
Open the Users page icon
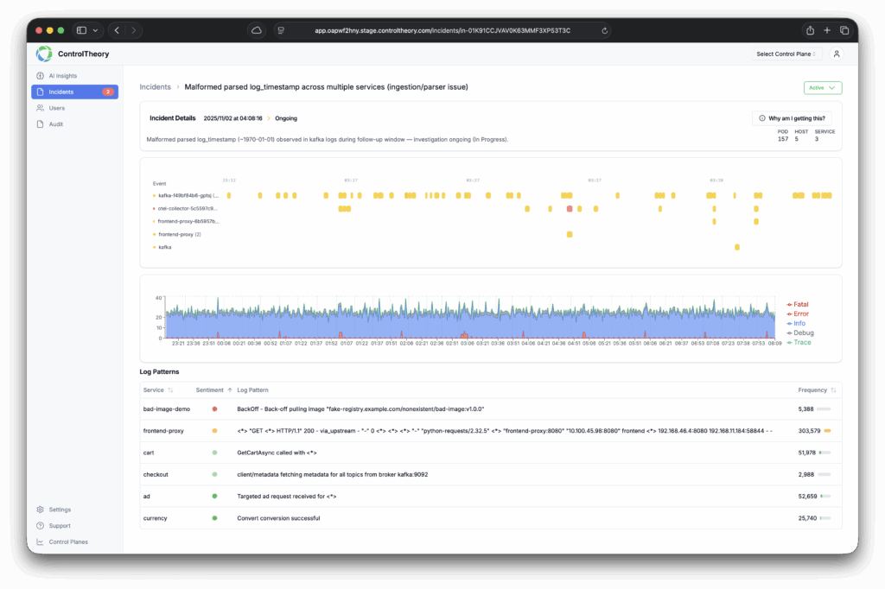tap(41, 108)
